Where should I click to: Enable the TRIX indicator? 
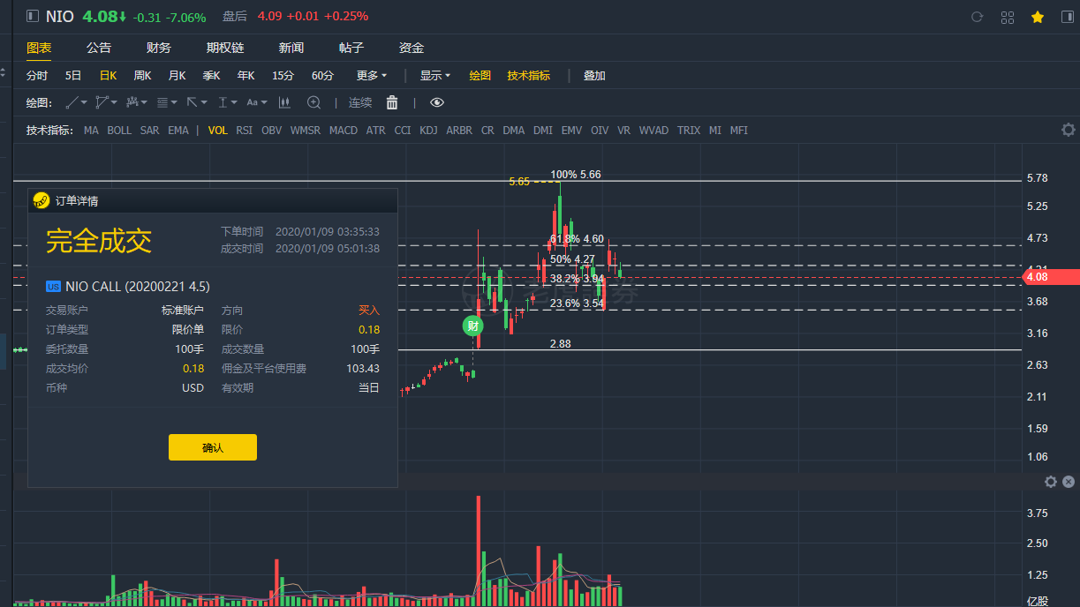(689, 130)
